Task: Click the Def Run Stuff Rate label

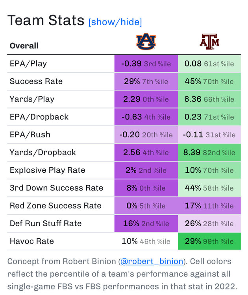Action: point(46,223)
